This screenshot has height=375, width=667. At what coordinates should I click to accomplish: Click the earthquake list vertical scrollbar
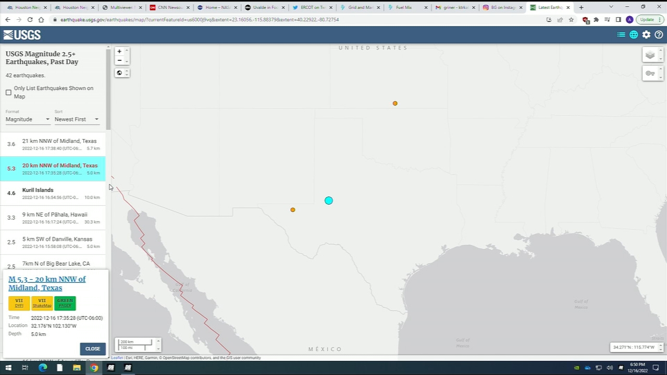tap(108, 89)
